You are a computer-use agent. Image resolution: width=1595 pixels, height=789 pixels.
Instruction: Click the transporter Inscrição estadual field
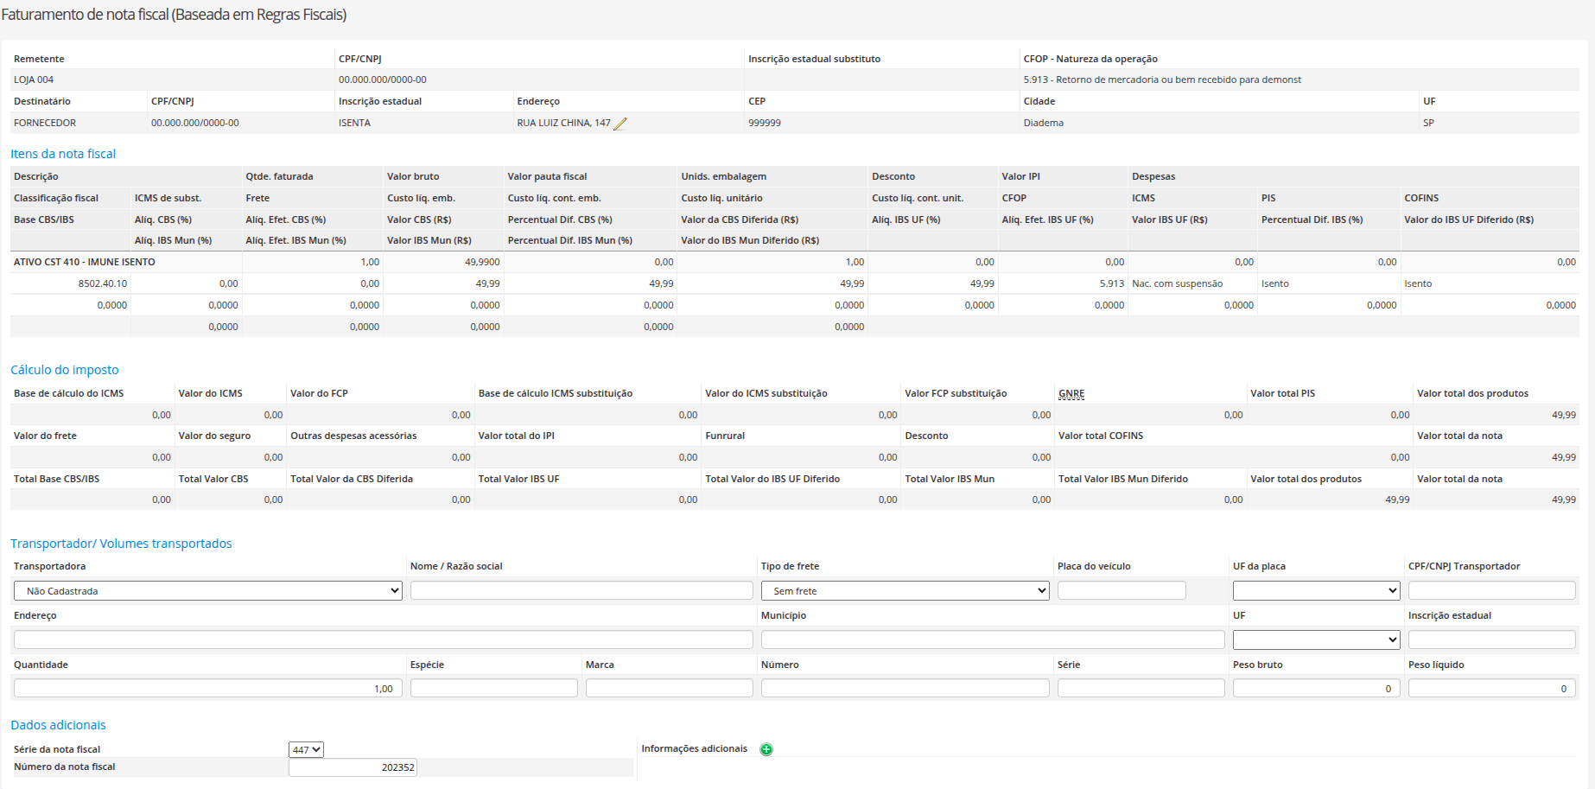(1492, 639)
